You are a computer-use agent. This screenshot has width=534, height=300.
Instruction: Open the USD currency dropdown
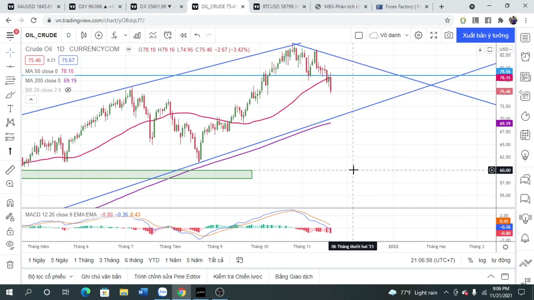click(505, 49)
